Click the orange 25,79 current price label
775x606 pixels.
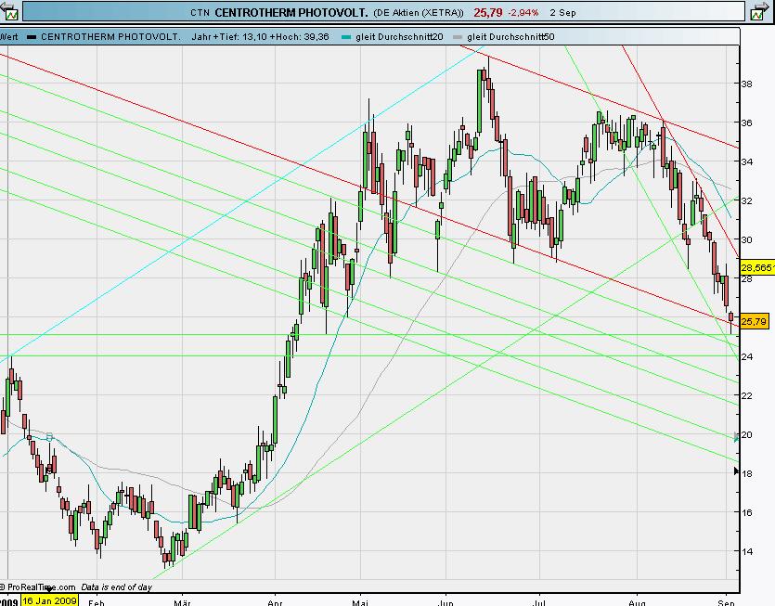(756, 321)
